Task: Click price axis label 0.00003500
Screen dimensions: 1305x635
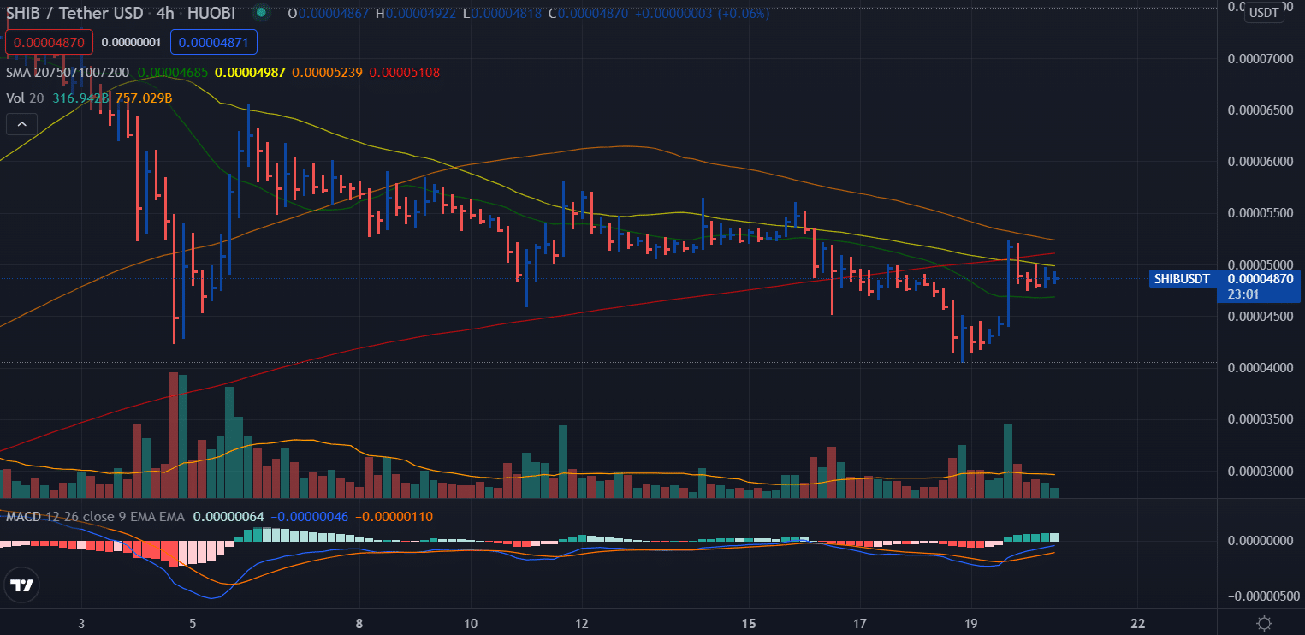Action: pos(1260,419)
